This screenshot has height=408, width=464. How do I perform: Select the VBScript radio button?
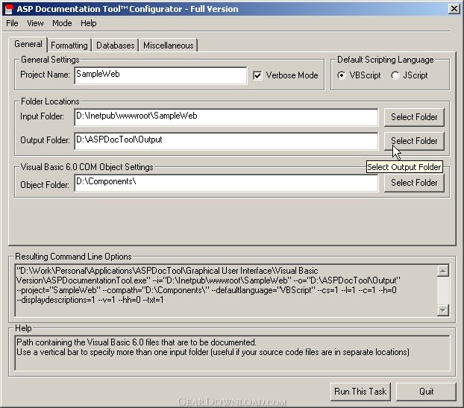[x=341, y=75]
